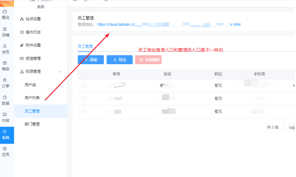This screenshot has width=296, height=177.
Task: Click the 附件设置 paperclip icon
Action: (x=22, y=45)
